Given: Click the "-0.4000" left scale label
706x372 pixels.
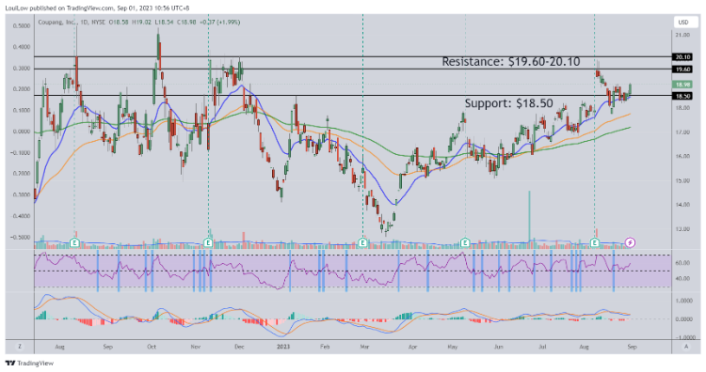Looking at the screenshot, I should click(21, 216).
